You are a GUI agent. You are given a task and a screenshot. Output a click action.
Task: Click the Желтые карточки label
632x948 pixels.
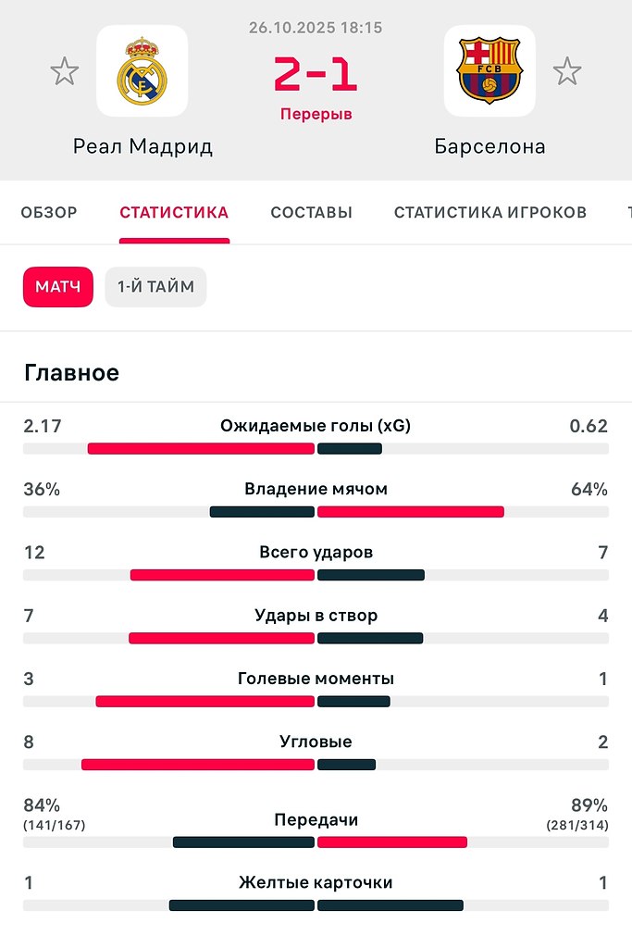(x=316, y=882)
